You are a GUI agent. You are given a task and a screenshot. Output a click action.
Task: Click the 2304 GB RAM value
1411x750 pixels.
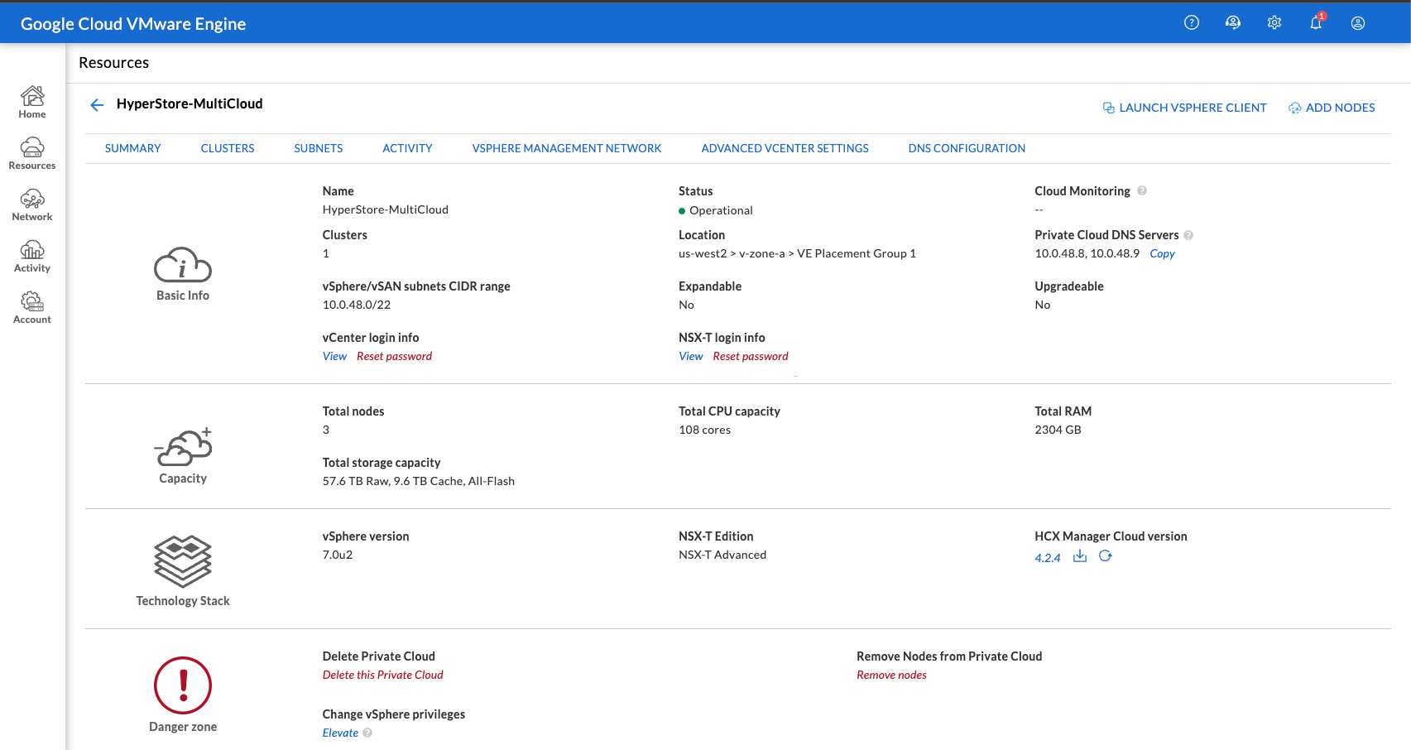pyautogui.click(x=1058, y=430)
